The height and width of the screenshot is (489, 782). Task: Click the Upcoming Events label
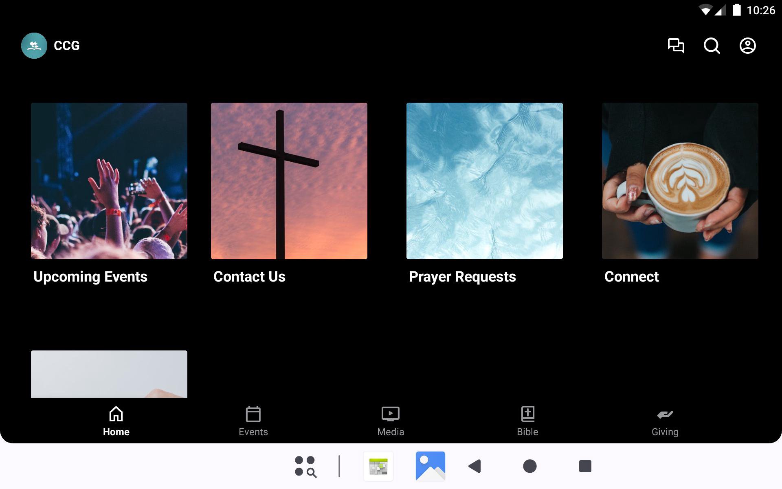tap(90, 277)
